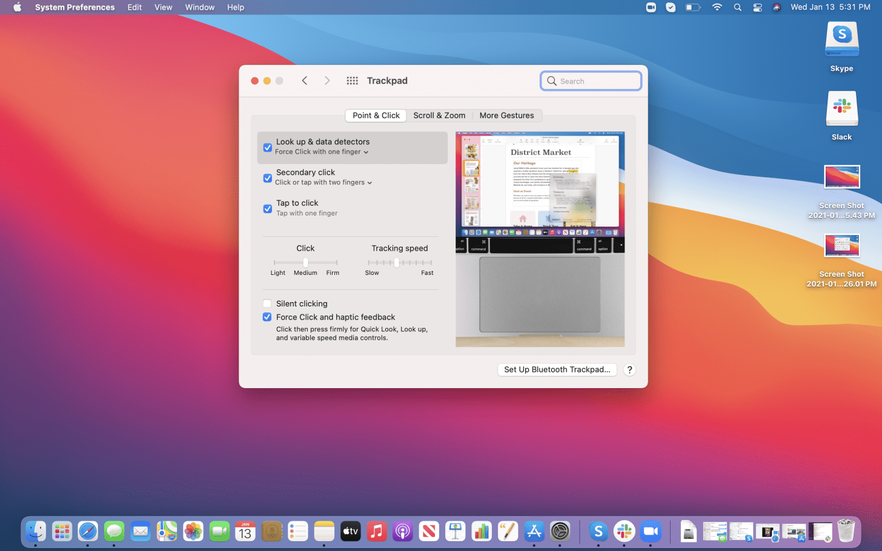Image resolution: width=882 pixels, height=551 pixels.
Task: Open Notes app in the Dock
Action: coord(324,532)
